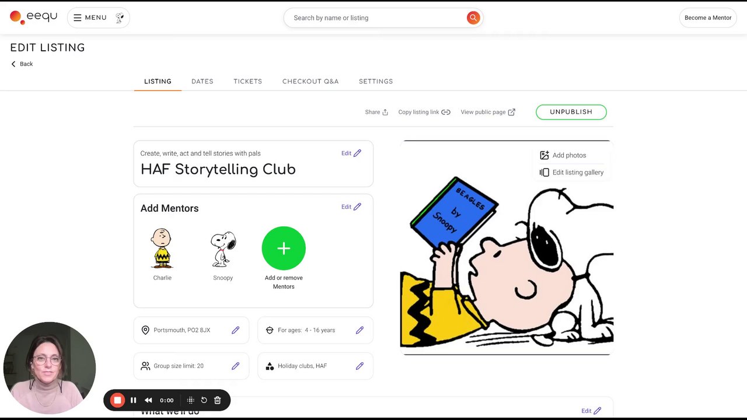
Task: Click the Copy listing link text
Action: pyautogui.click(x=418, y=112)
